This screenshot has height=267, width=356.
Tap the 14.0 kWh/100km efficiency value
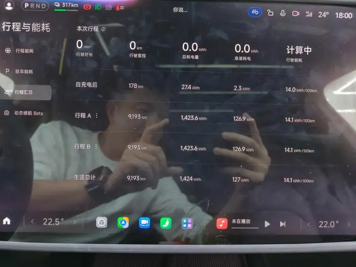pos(301,90)
